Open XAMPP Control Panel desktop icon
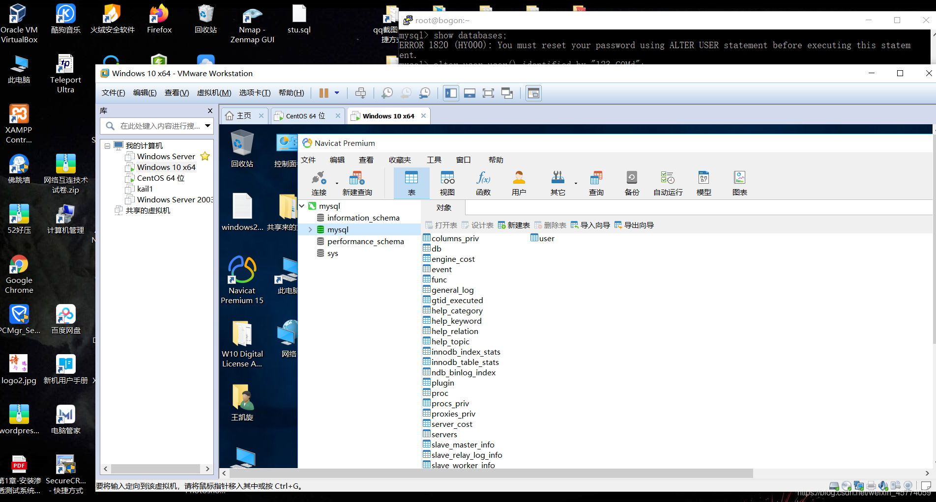 (19, 124)
